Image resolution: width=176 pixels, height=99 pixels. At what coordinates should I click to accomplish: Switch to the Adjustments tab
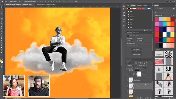point(136,33)
